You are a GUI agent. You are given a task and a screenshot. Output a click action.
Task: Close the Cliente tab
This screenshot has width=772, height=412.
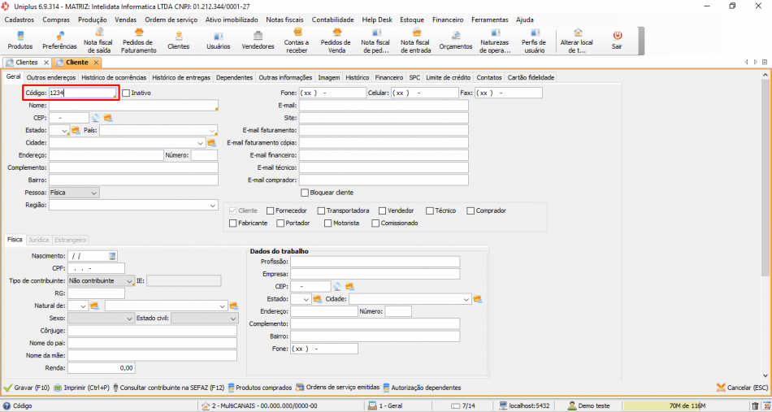(x=97, y=63)
